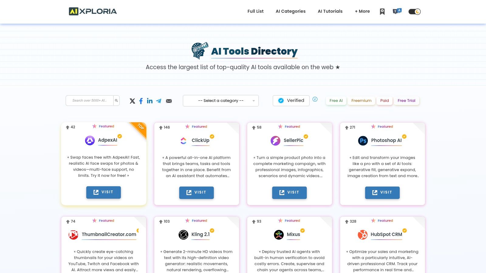Focus the Search over 5000+ AI field
The width and height of the screenshot is (486, 273).
tap(90, 100)
